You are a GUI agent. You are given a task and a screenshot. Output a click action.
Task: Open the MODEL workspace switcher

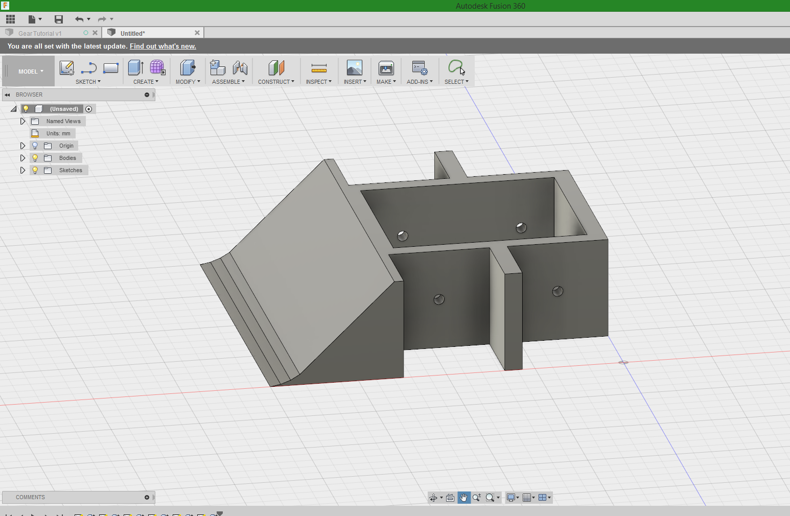pos(29,71)
